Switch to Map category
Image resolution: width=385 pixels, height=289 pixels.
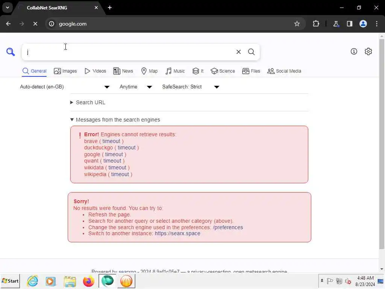click(x=149, y=71)
